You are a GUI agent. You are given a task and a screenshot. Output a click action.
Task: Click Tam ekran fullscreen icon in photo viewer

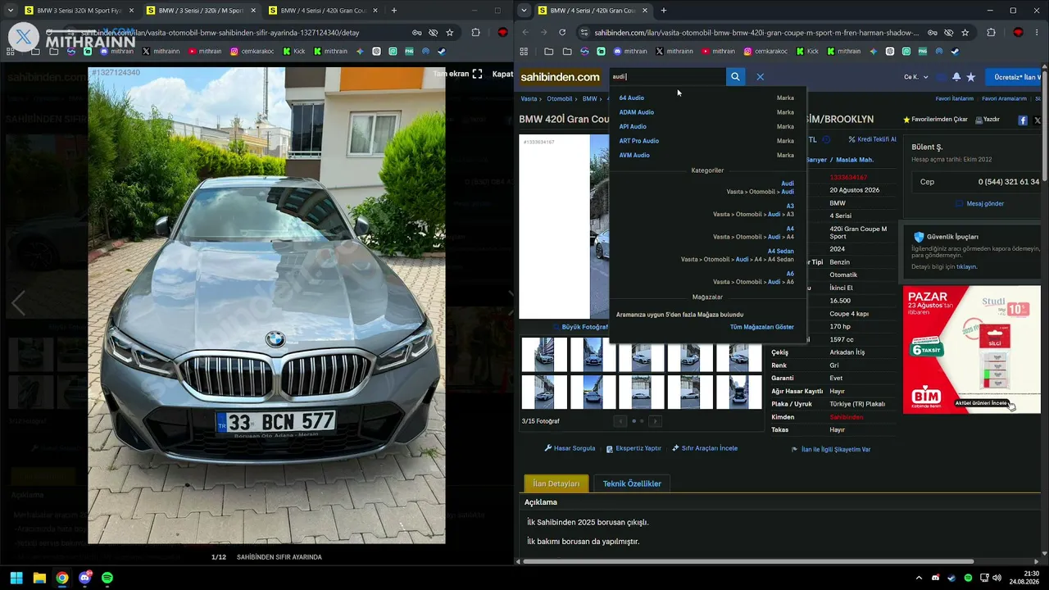tap(477, 74)
